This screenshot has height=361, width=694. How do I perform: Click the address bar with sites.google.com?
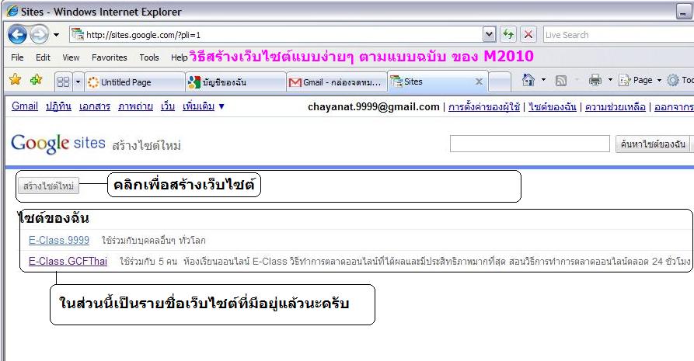[x=276, y=34]
